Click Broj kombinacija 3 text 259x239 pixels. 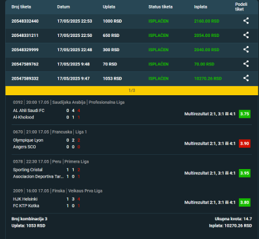point(29,219)
